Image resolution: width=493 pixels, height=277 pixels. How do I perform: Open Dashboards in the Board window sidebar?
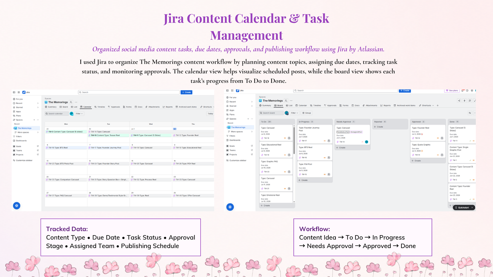coord(233,140)
